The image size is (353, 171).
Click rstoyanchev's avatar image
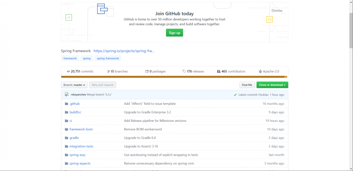67,95
